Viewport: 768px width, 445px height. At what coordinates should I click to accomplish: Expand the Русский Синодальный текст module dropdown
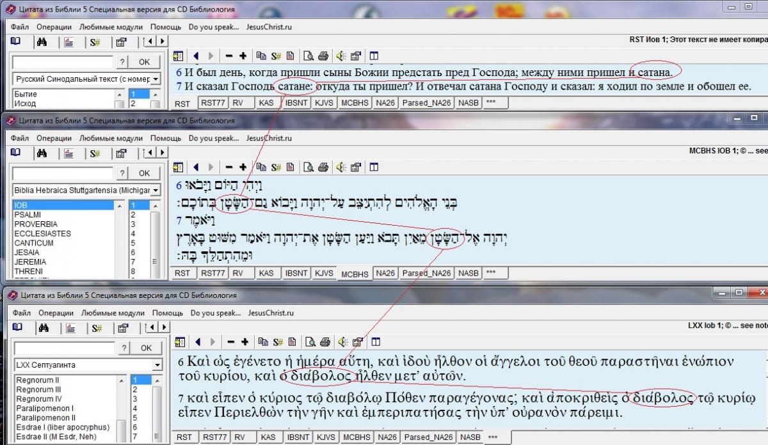pos(157,79)
